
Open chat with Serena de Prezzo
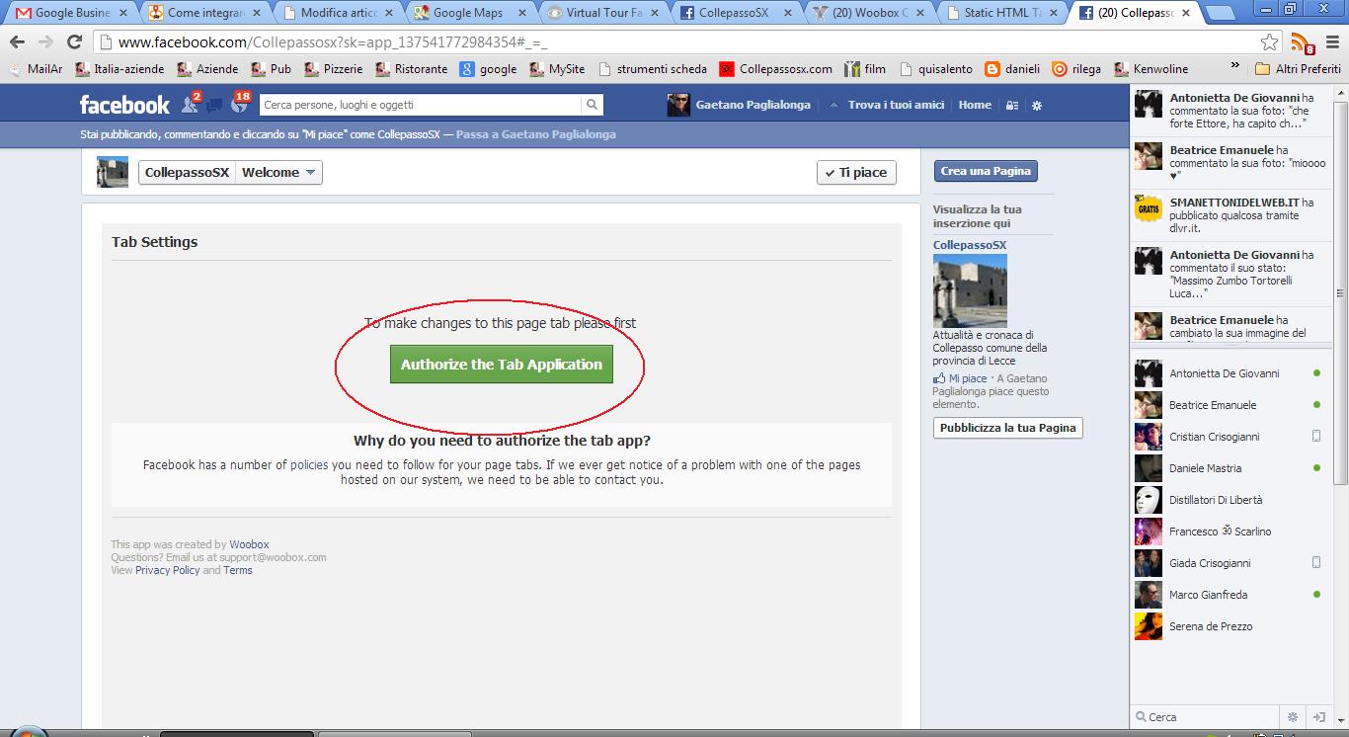pyautogui.click(x=1229, y=626)
